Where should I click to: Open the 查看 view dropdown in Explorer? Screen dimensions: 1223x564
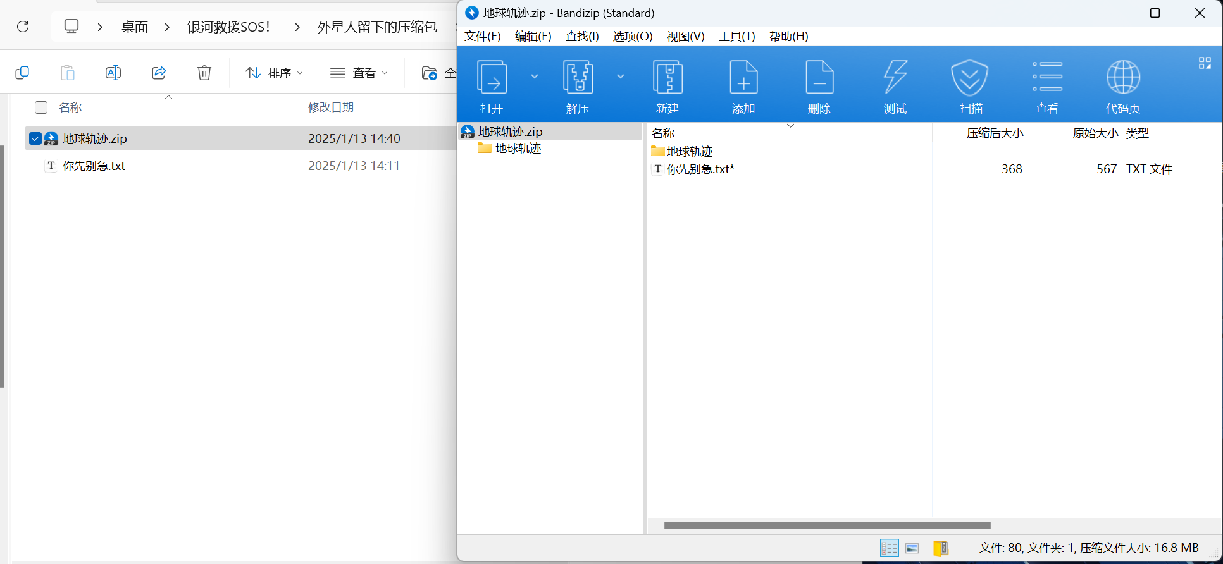[359, 73]
